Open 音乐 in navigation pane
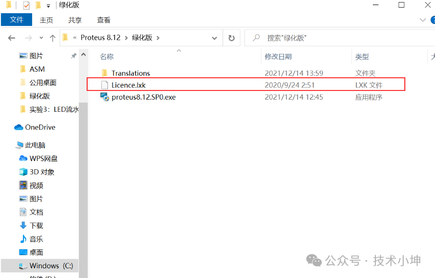 [36, 239]
